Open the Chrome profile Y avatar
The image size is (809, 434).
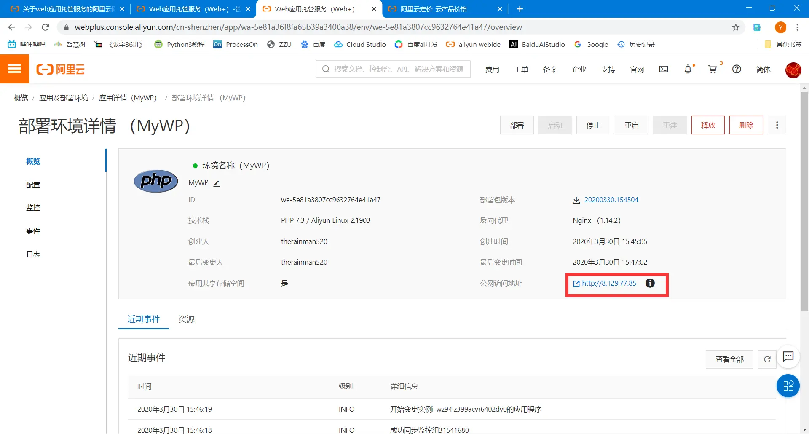780,27
